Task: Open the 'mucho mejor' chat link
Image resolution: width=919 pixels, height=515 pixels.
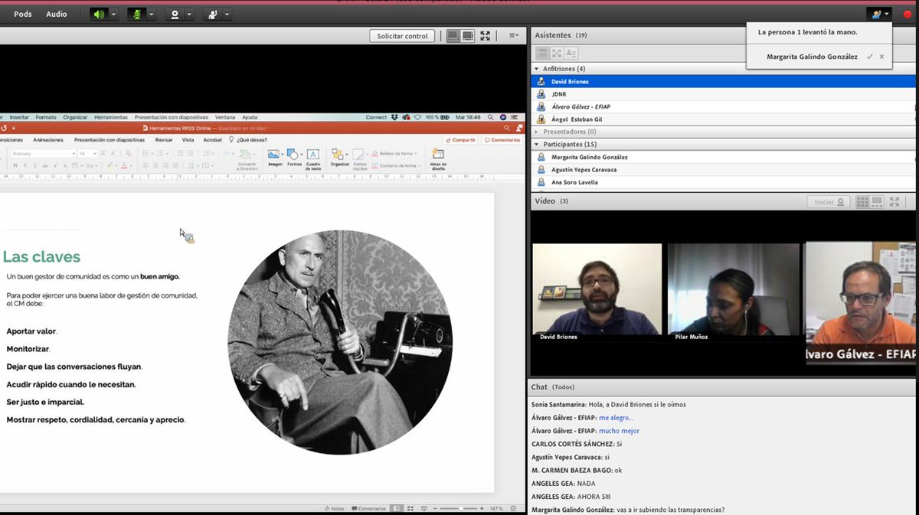Action: (x=619, y=431)
